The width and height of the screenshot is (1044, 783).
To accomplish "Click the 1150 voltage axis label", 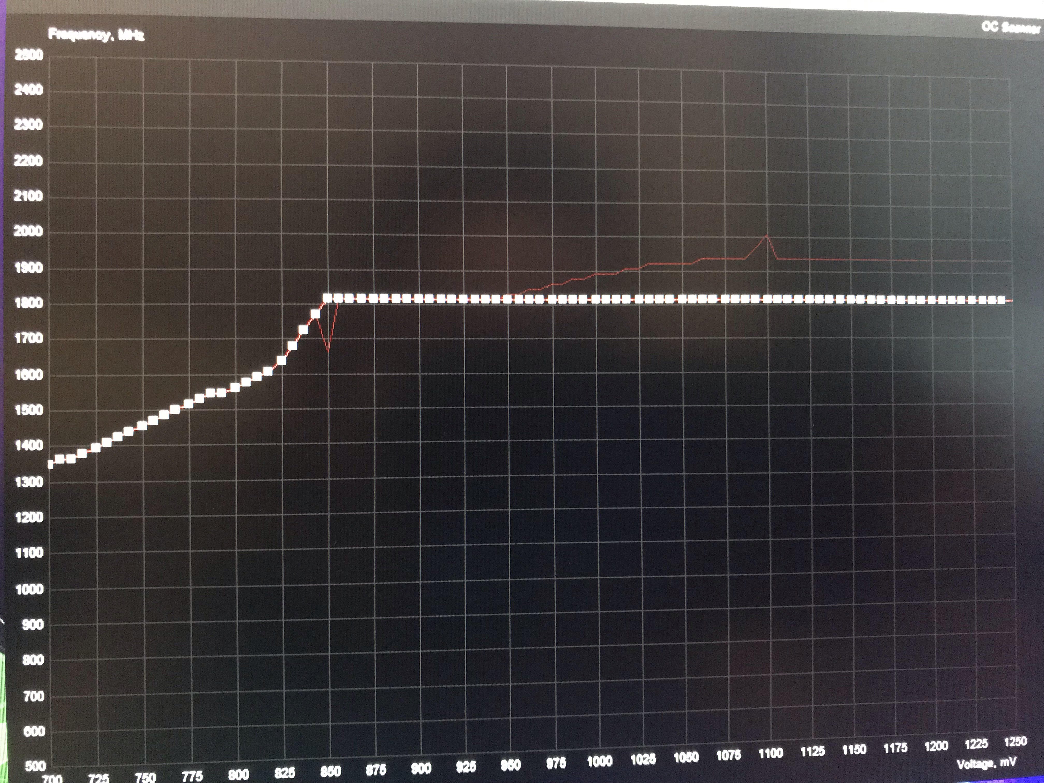I will tap(854, 750).
